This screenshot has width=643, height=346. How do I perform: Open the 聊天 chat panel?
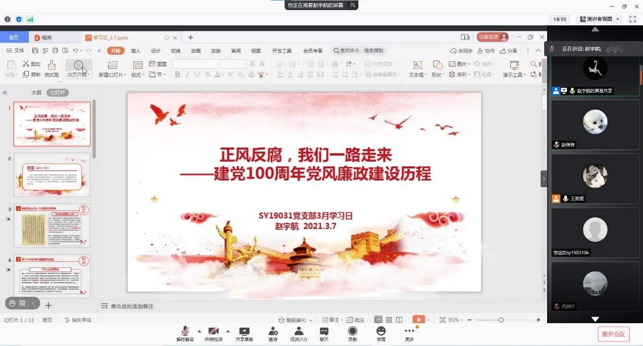point(324,333)
